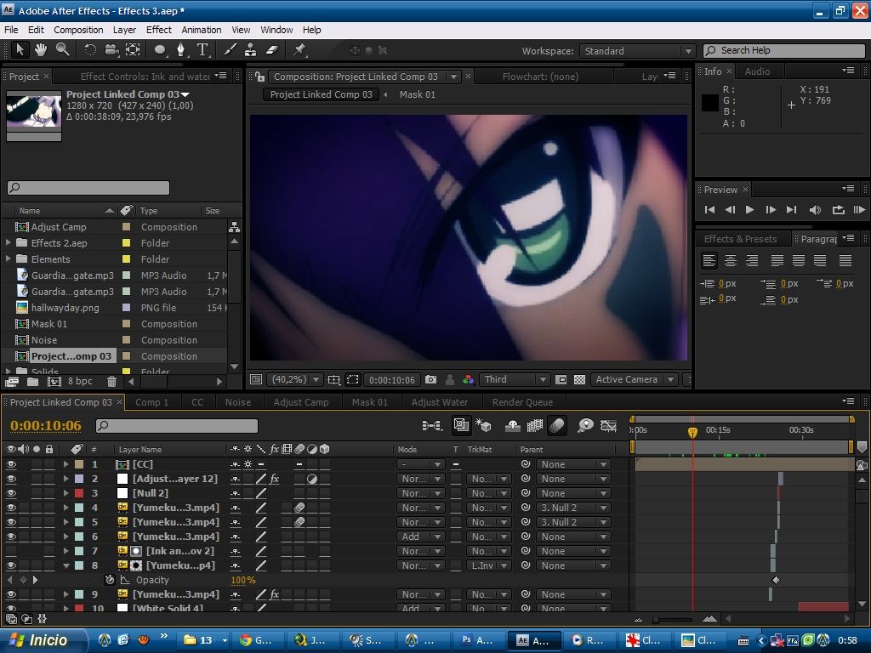This screenshot has height=653, width=871.
Task: Play the preview
Action: click(x=749, y=209)
